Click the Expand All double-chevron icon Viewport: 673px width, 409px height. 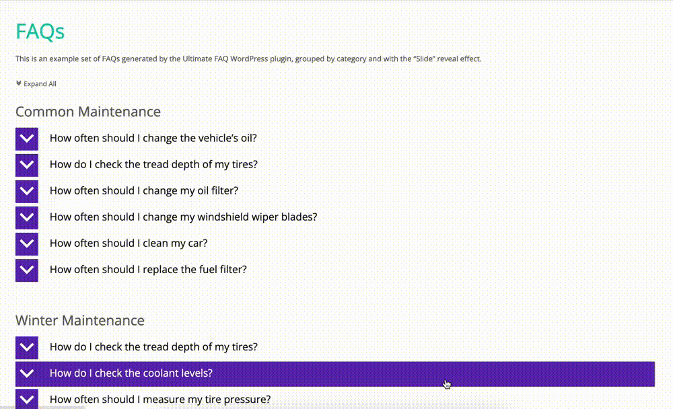[x=18, y=83]
